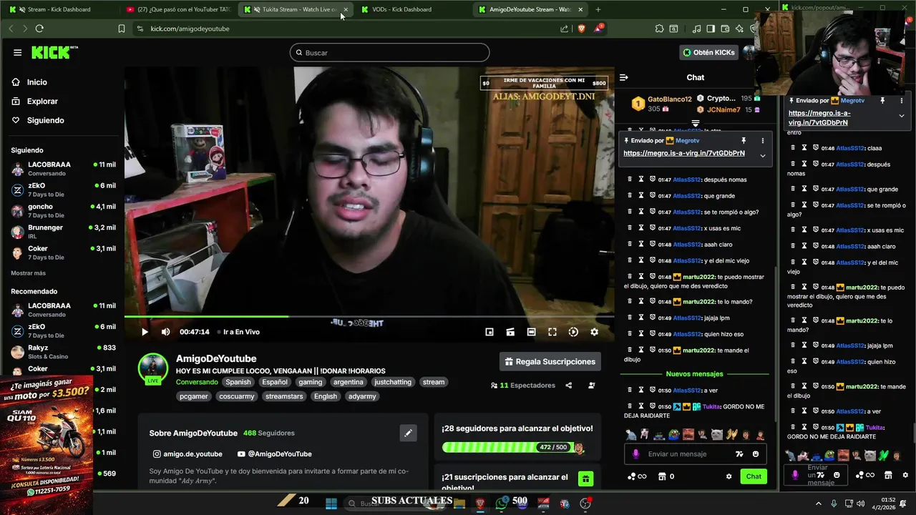Send message with green Chat button
The width and height of the screenshot is (916, 515).
click(754, 476)
